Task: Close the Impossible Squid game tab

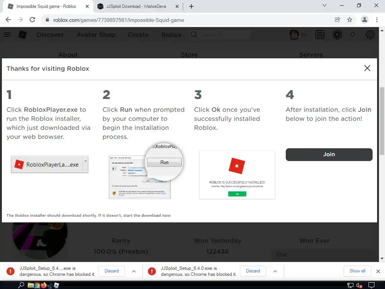Action: (x=87, y=6)
